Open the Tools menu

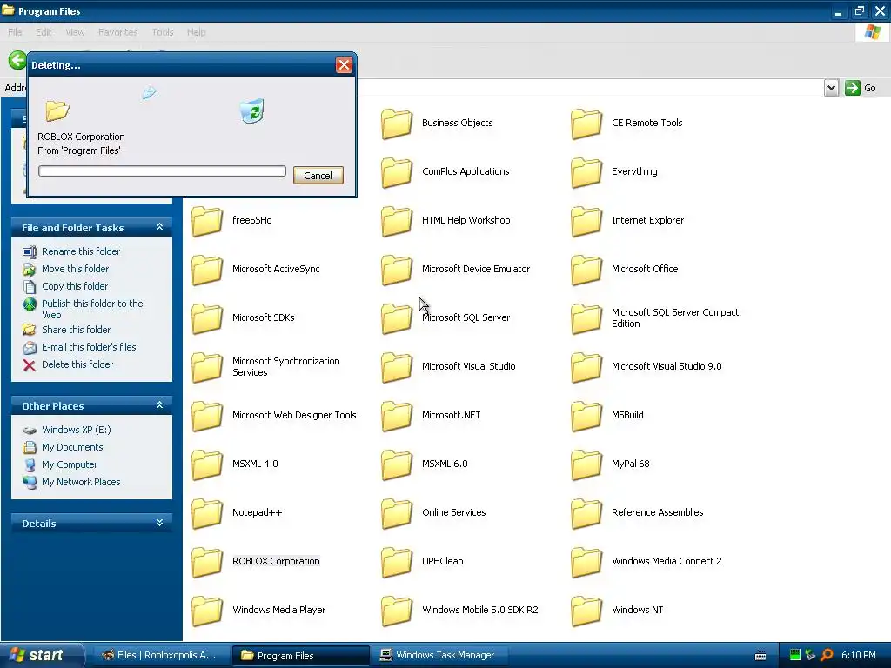[x=163, y=32]
